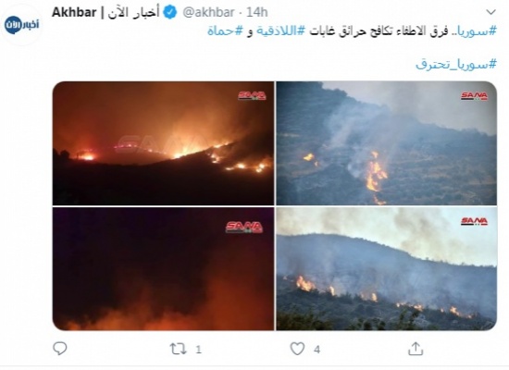Click the reply speech bubble icon
The width and height of the screenshot is (509, 370).
pyautogui.click(x=60, y=349)
